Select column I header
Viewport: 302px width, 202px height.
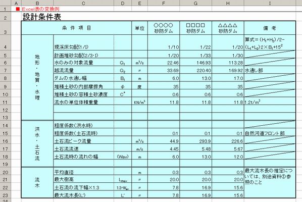click(270, 3)
